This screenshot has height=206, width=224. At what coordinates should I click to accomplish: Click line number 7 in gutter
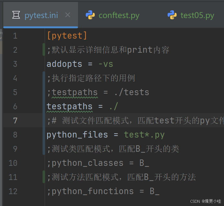click(15, 121)
